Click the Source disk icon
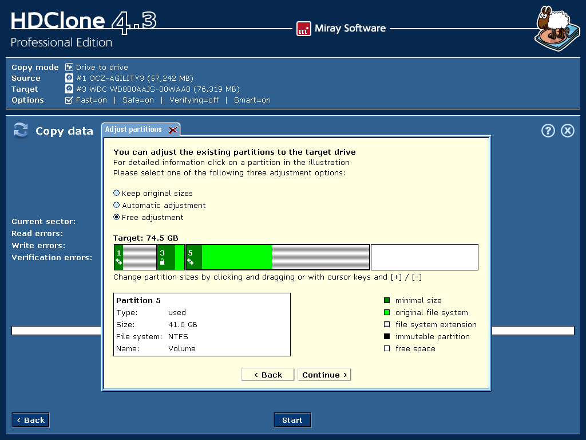 click(69, 78)
